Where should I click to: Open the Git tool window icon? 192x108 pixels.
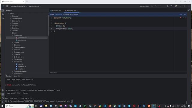[3, 102]
